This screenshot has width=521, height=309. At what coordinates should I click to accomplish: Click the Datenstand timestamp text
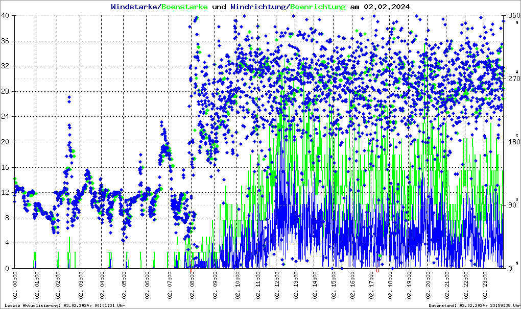coord(473,305)
